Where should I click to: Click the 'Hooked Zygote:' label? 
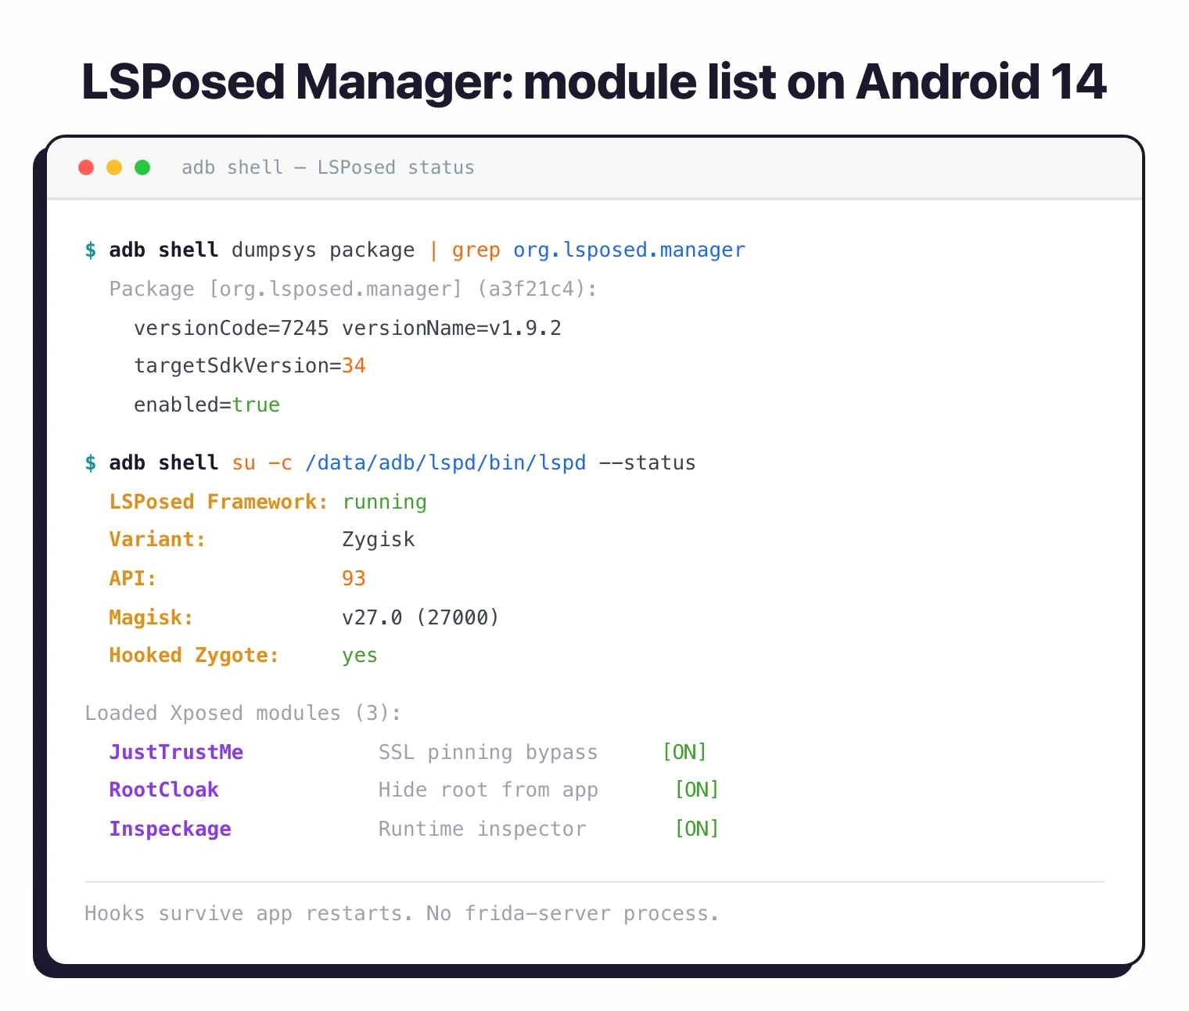pos(194,656)
